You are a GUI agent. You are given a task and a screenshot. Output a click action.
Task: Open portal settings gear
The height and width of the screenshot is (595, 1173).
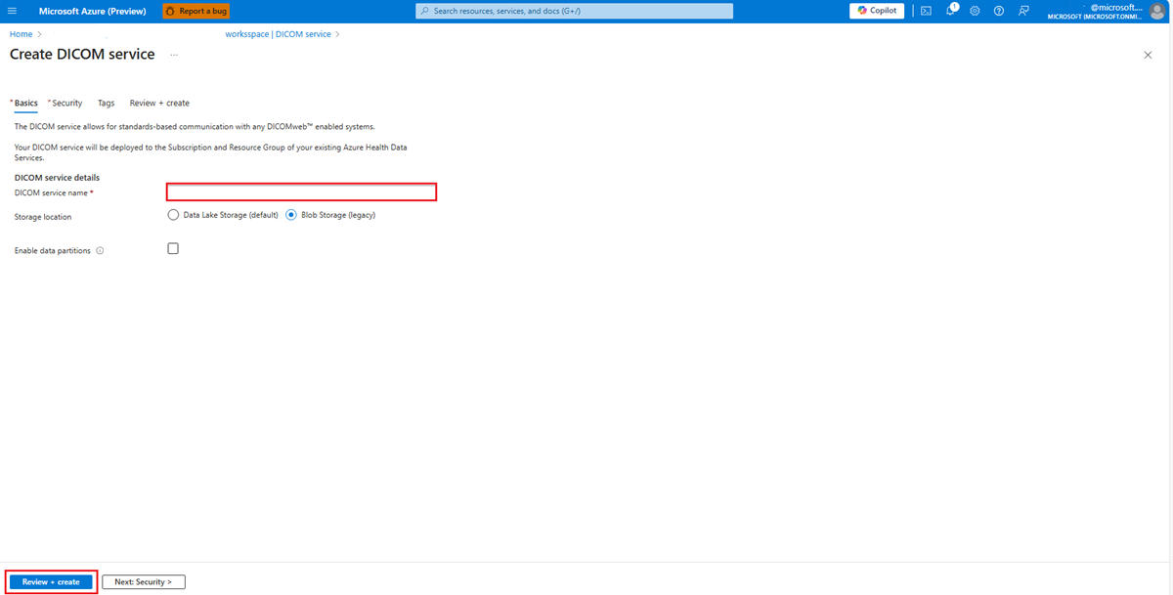coord(974,10)
